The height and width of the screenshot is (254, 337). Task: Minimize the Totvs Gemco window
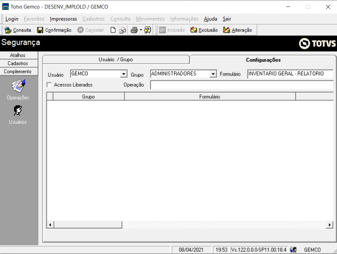[x=288, y=7]
